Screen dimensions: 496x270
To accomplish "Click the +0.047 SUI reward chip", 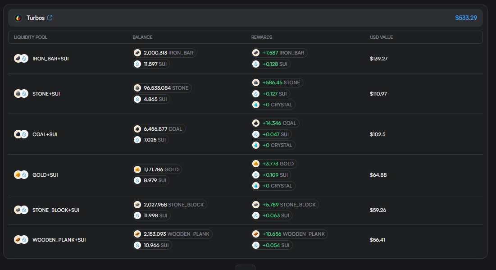I will click(272, 134).
